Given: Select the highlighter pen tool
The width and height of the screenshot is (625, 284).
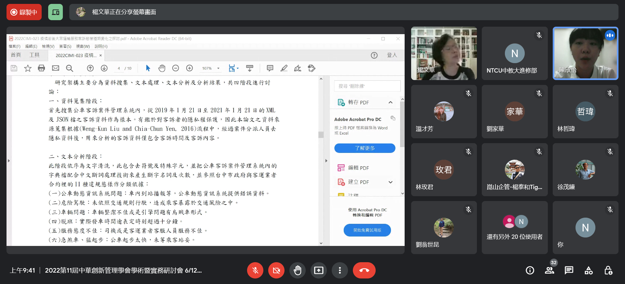Looking at the screenshot, I should coord(284,68).
